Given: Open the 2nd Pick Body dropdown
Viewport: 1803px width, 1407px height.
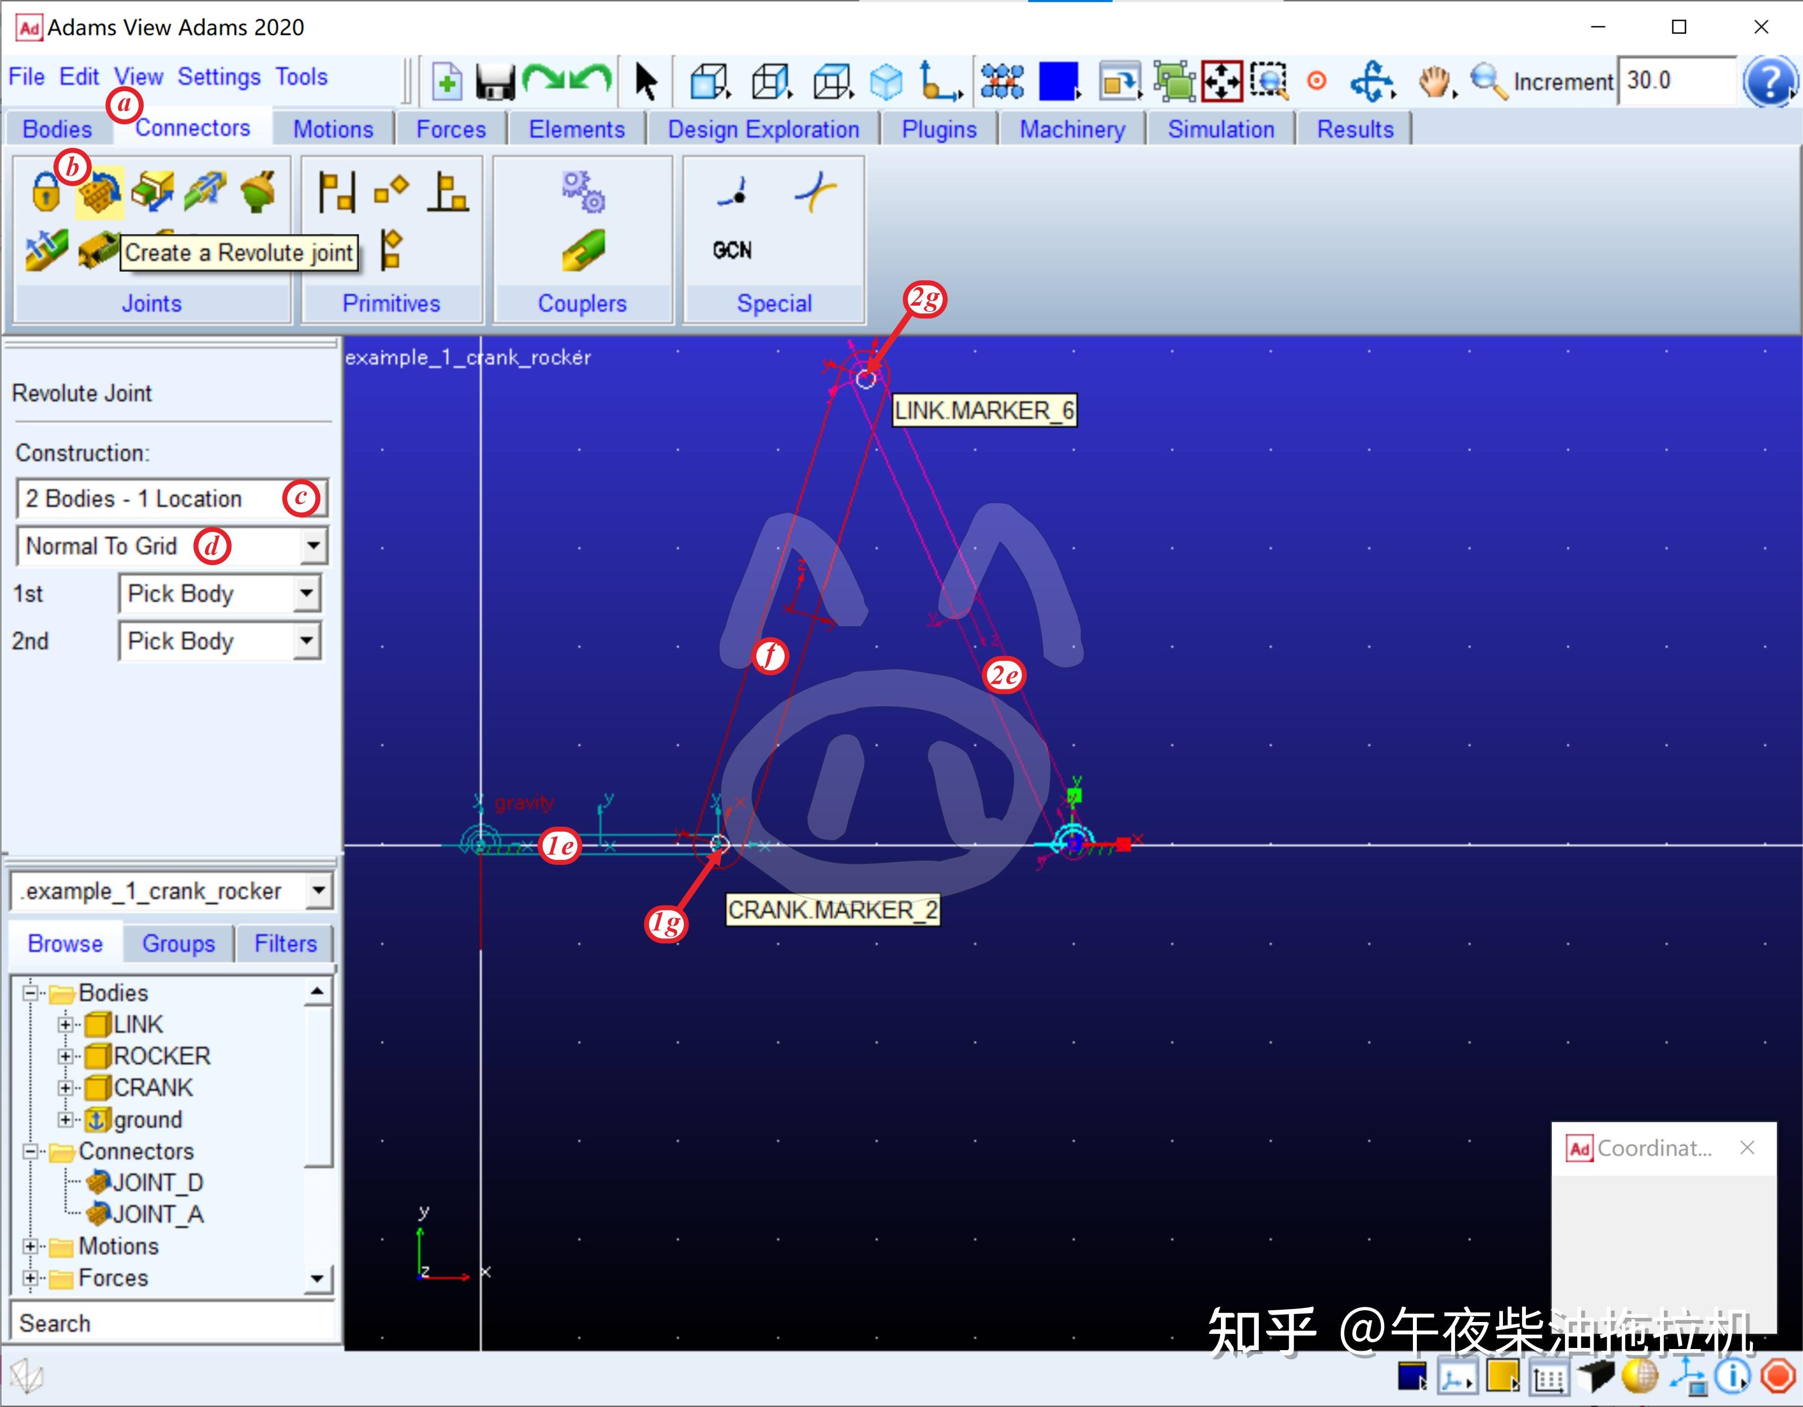Looking at the screenshot, I should tap(220, 641).
